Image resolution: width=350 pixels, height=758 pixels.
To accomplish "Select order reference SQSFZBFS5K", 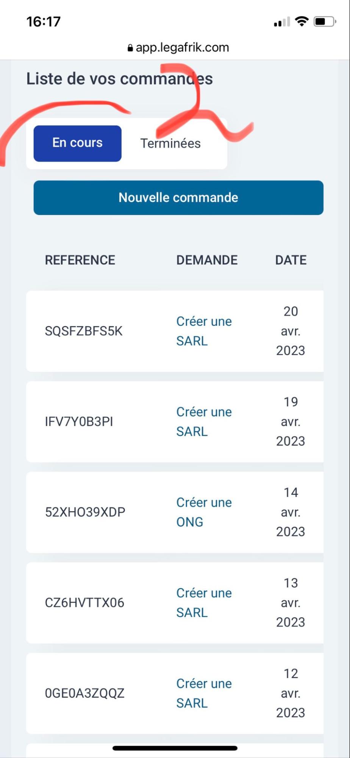I will coord(84,331).
